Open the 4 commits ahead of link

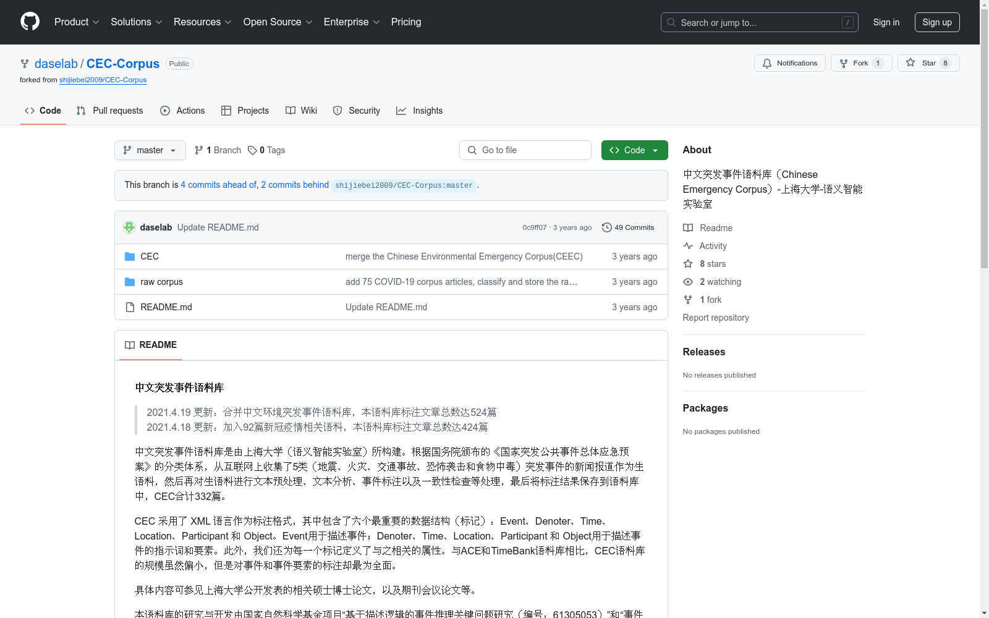tap(218, 185)
